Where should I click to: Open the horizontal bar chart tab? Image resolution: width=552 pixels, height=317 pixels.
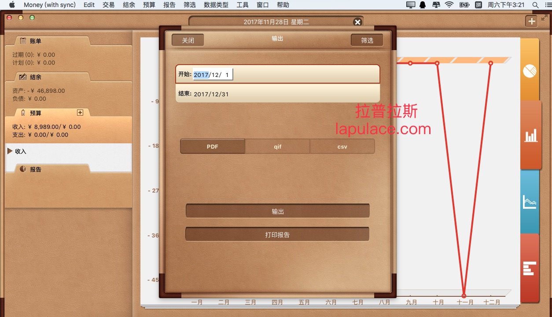click(x=530, y=268)
